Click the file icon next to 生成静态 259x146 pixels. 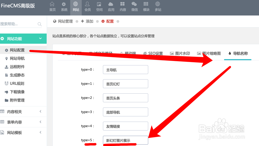pyautogui.click(x=7, y=75)
